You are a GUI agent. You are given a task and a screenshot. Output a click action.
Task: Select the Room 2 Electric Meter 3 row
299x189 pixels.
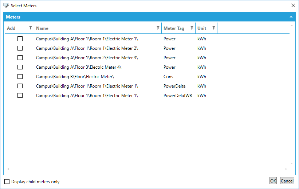click(87, 58)
